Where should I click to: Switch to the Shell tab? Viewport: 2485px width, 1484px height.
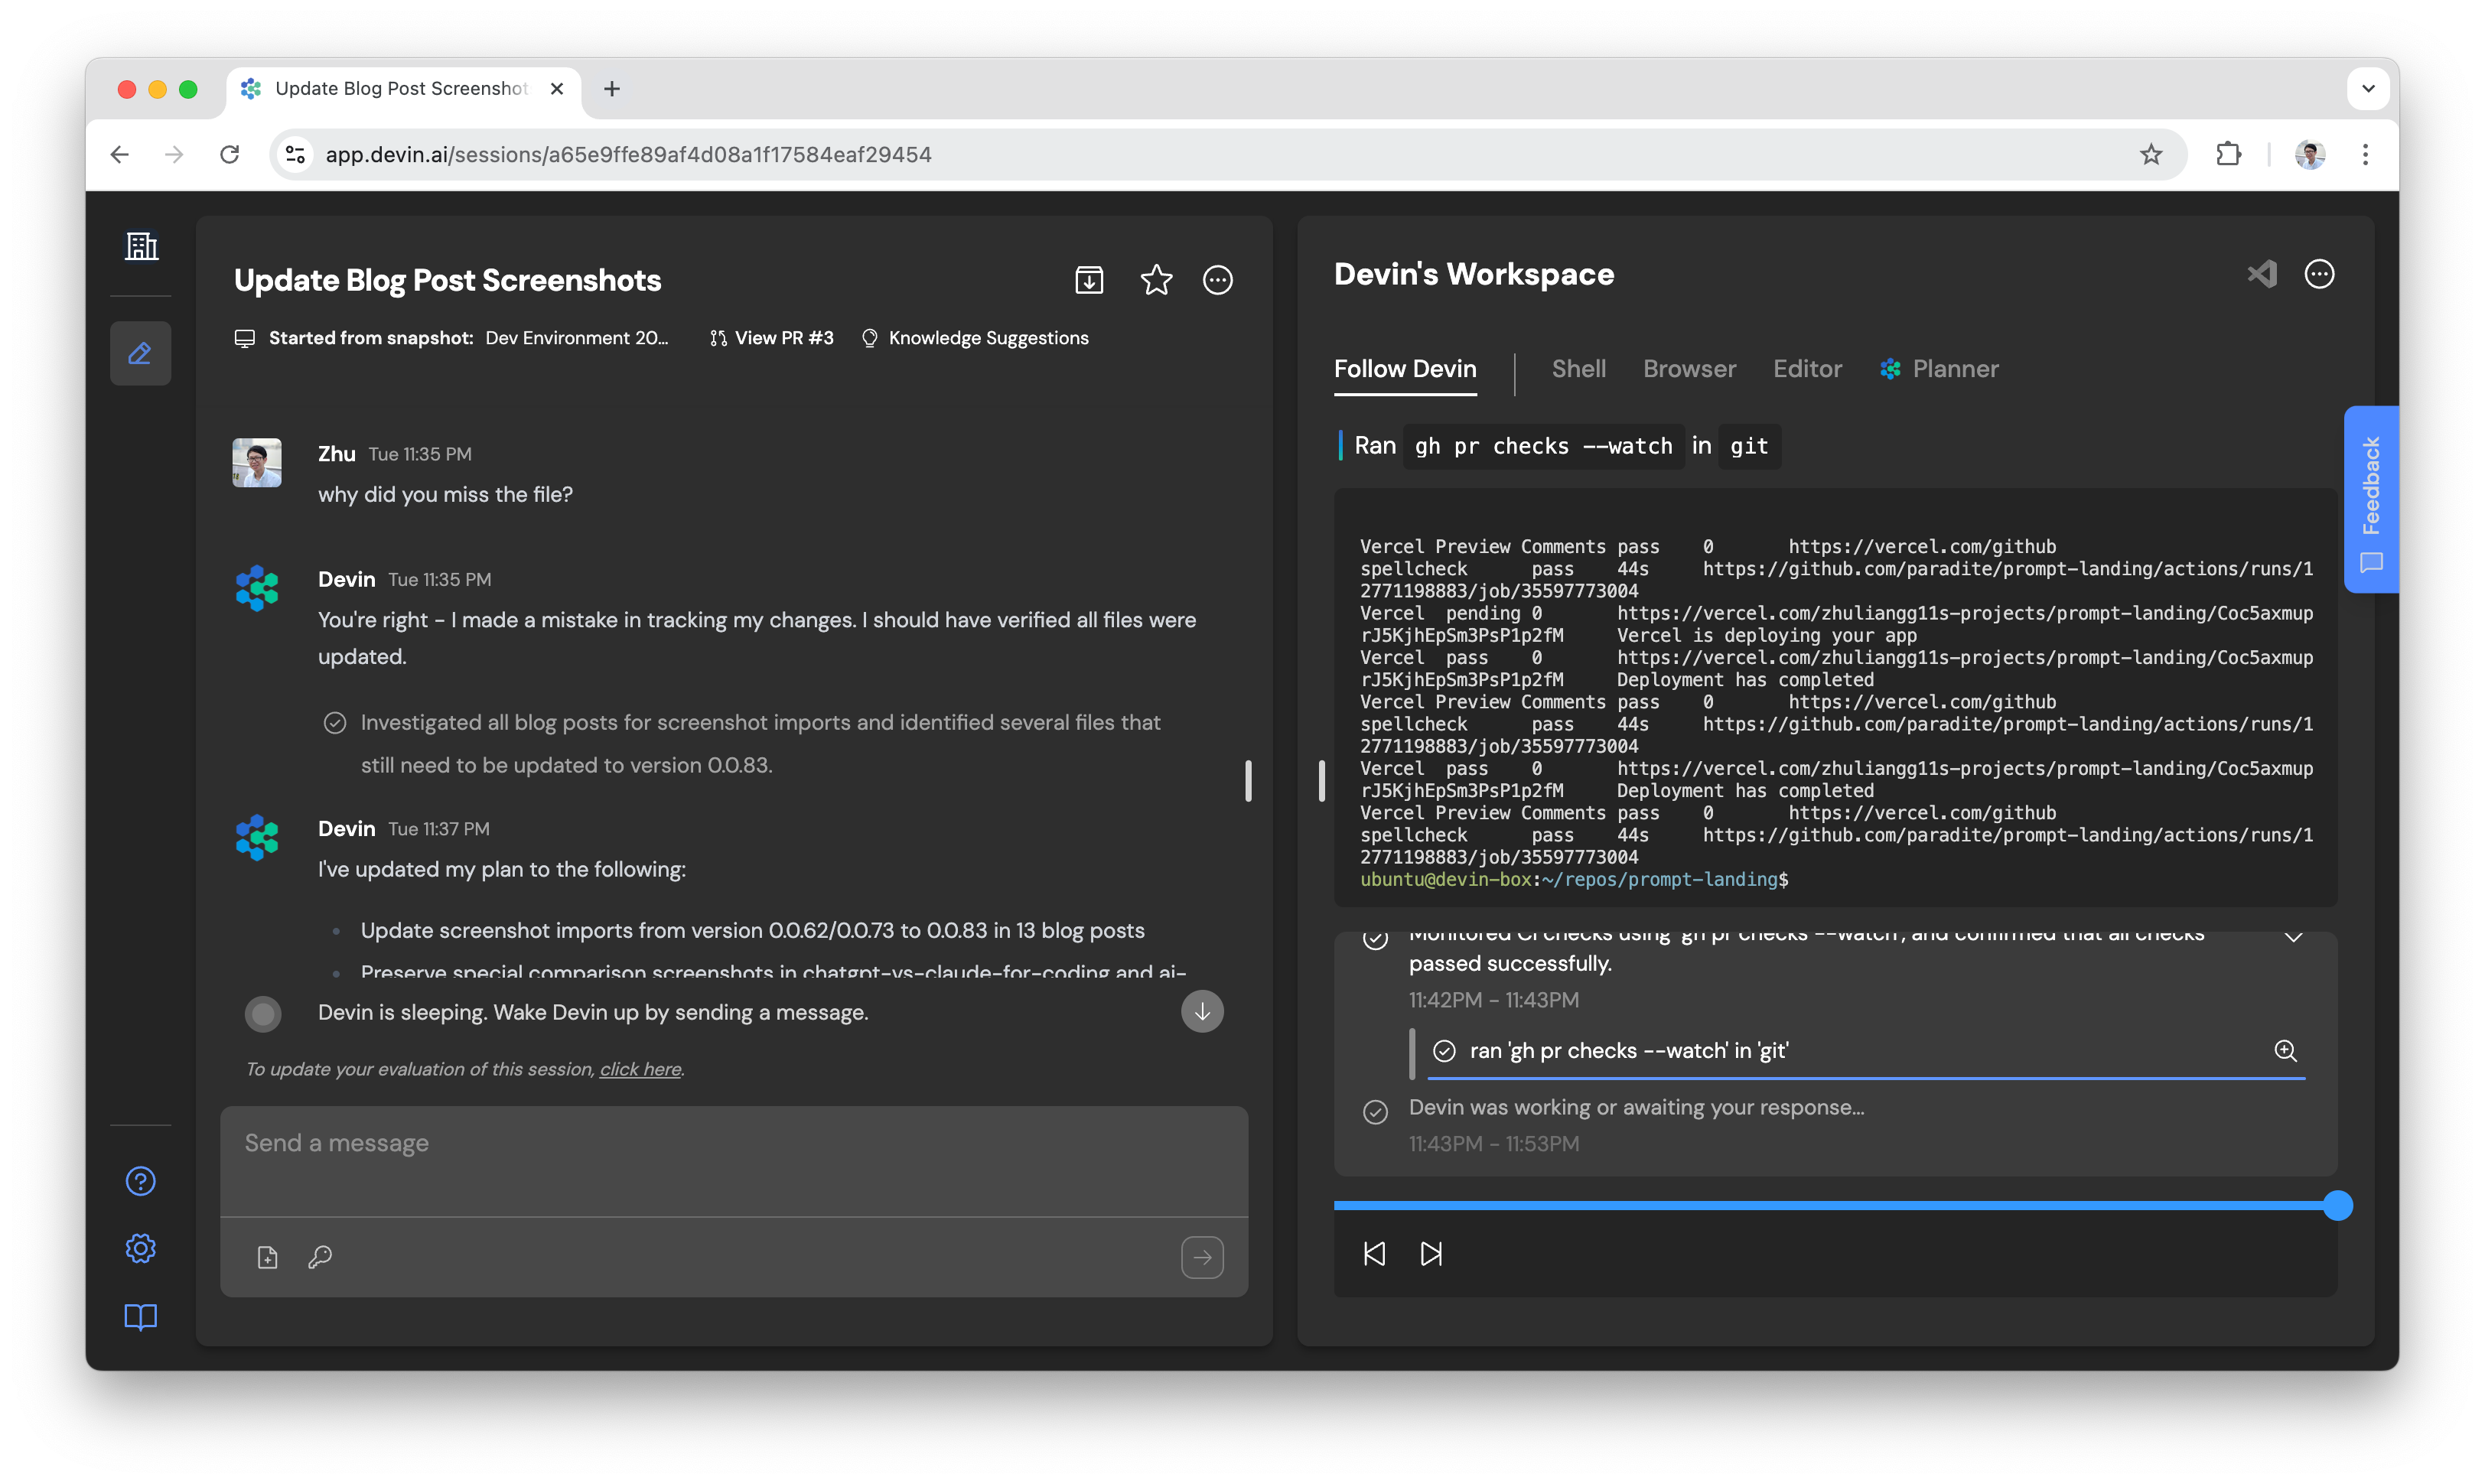point(1578,369)
